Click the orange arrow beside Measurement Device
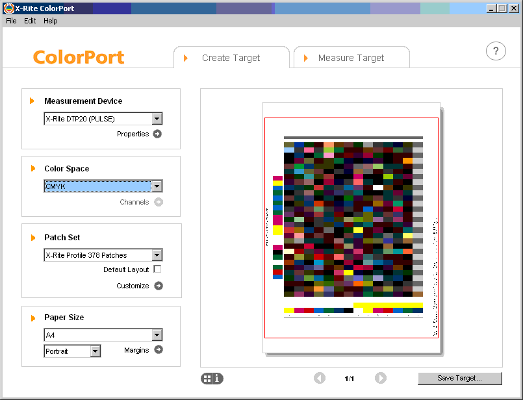This screenshot has width=523, height=400. [32, 101]
